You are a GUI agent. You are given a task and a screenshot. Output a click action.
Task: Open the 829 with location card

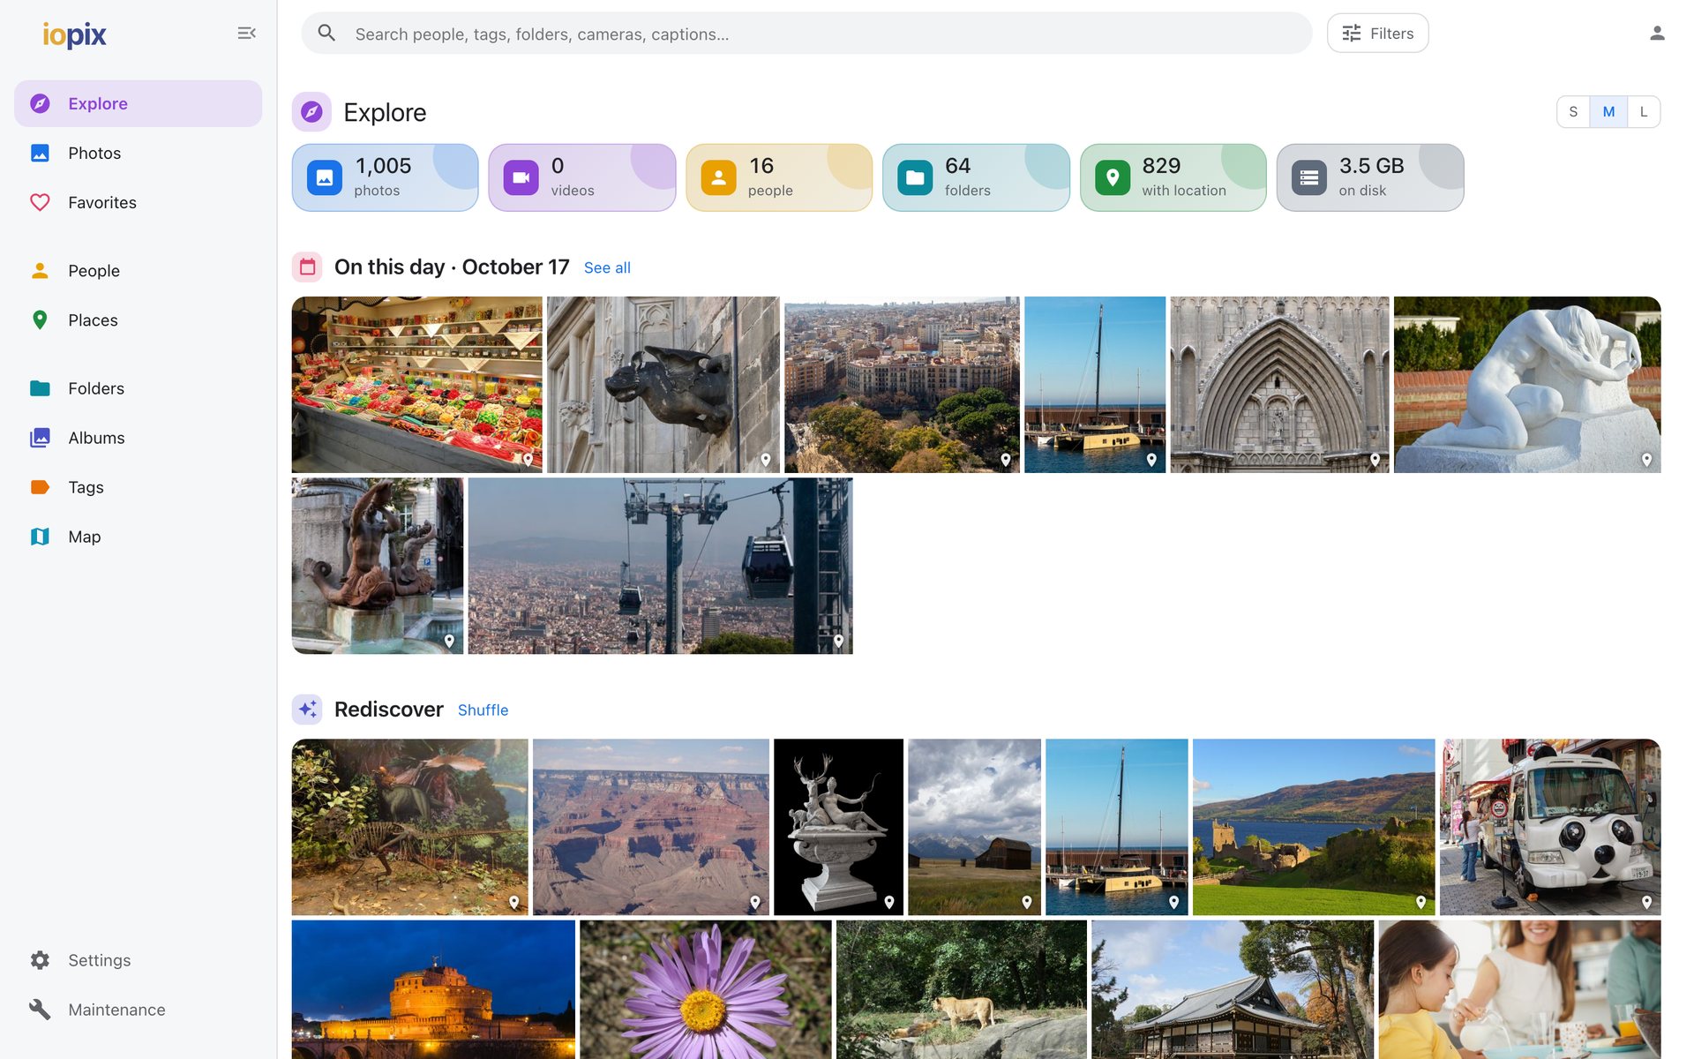point(1173,177)
